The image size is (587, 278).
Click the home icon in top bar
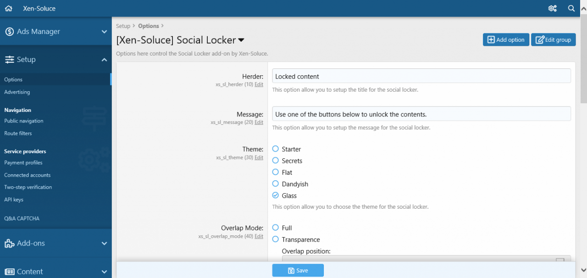tap(8, 8)
